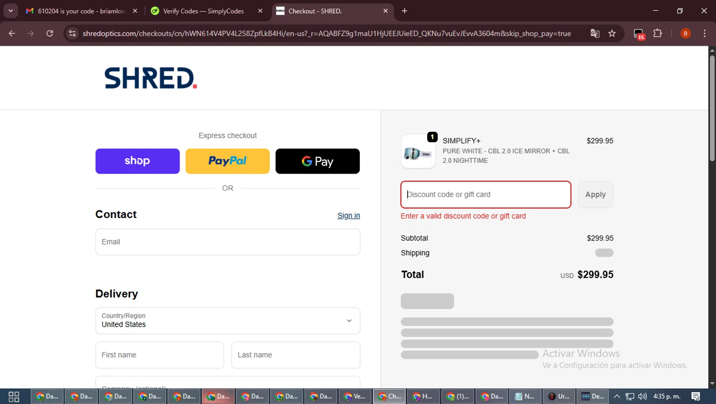The width and height of the screenshot is (716, 404).
Task: Click the Subtotal $299.95 amount
Action: (x=600, y=238)
